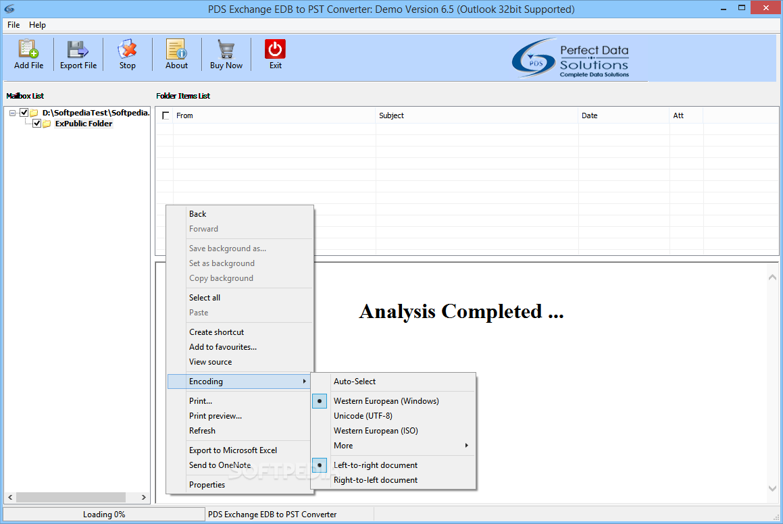Open the Help menu
This screenshot has width=783, height=524.
37,25
